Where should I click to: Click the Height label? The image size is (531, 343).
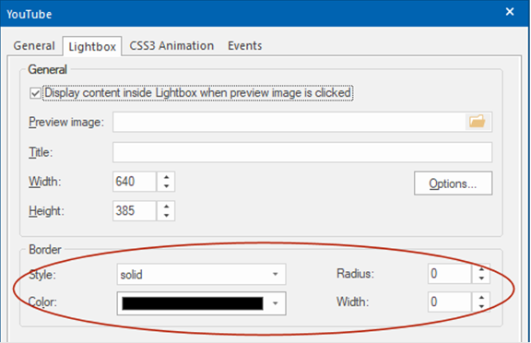tap(46, 211)
